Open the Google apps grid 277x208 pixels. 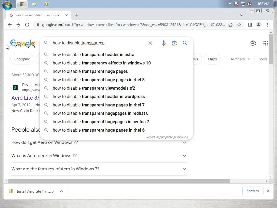point(266,43)
